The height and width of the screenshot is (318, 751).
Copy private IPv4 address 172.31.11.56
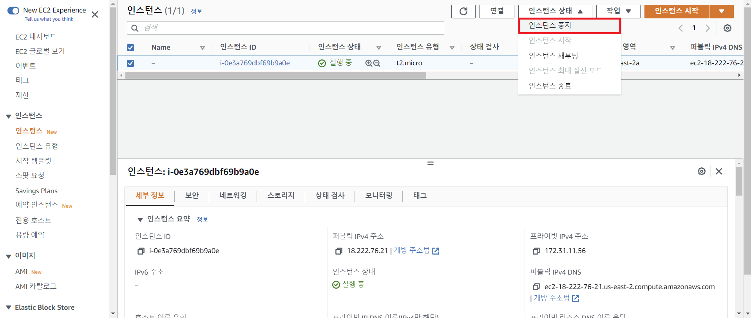point(536,251)
